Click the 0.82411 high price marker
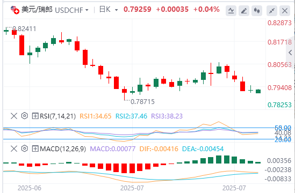This screenshot has width=295, height=193. pos(24,29)
